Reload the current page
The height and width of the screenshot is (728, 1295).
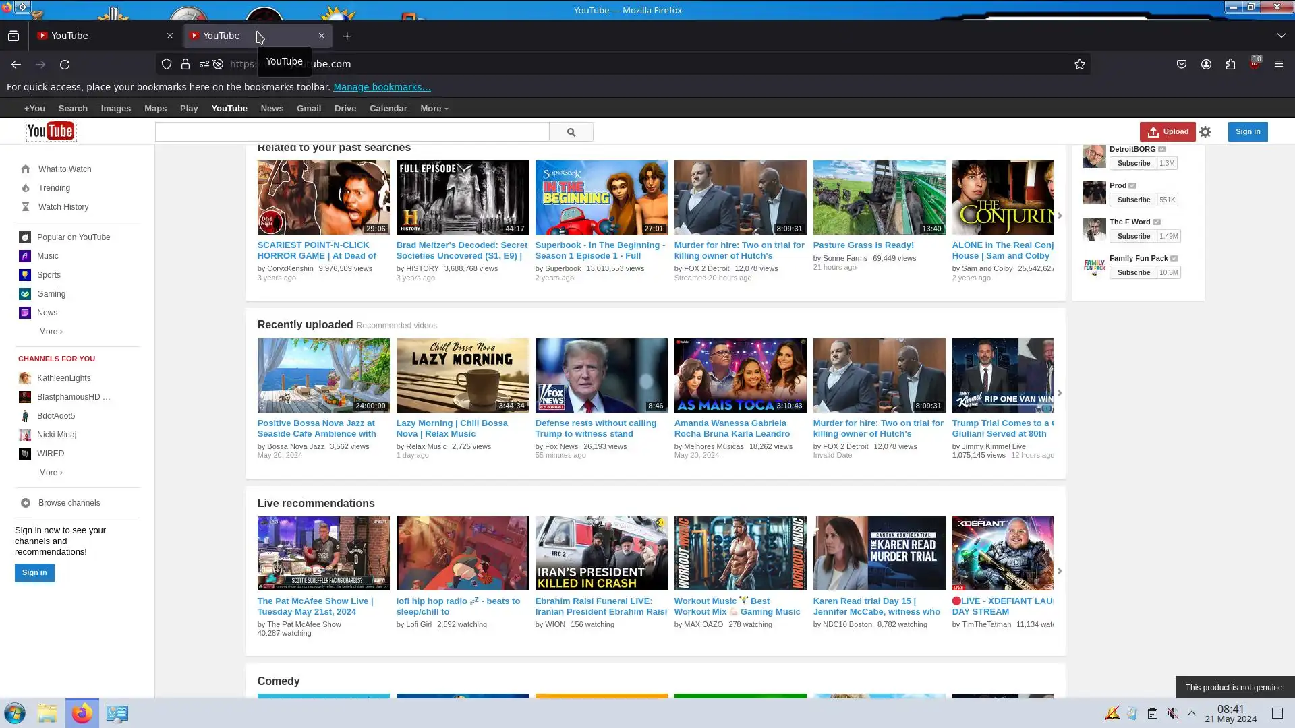tap(65, 64)
